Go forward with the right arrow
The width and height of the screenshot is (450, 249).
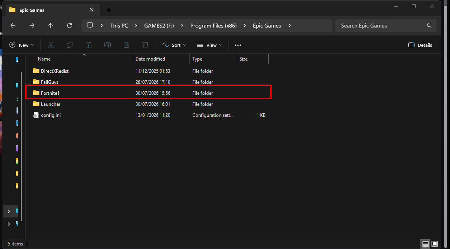32,26
